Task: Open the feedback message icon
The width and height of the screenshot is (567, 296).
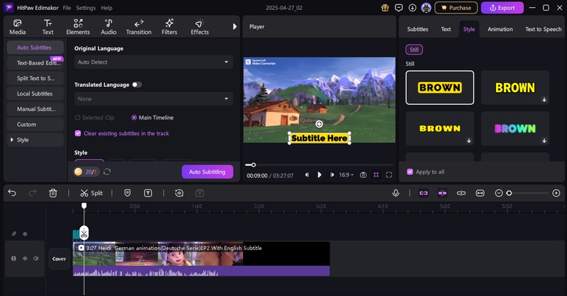Action: [398, 8]
